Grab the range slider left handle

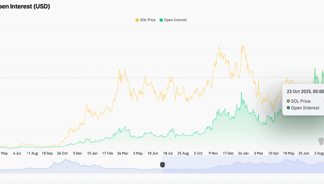(x=162, y=165)
